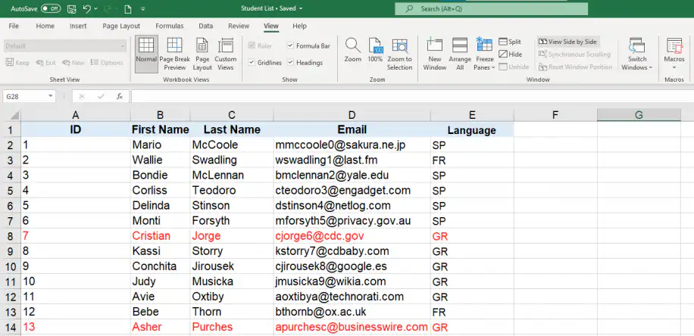Open the undo history dropdown arrow
Screen dimensions: 694x336
[95, 9]
